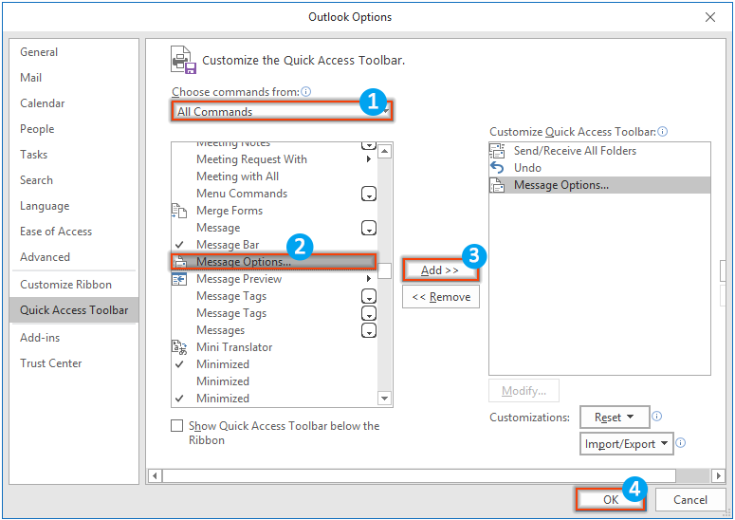Viewport: 735px width, 520px height.
Task: Click info icon beside Choose commands from
Action: point(306,92)
